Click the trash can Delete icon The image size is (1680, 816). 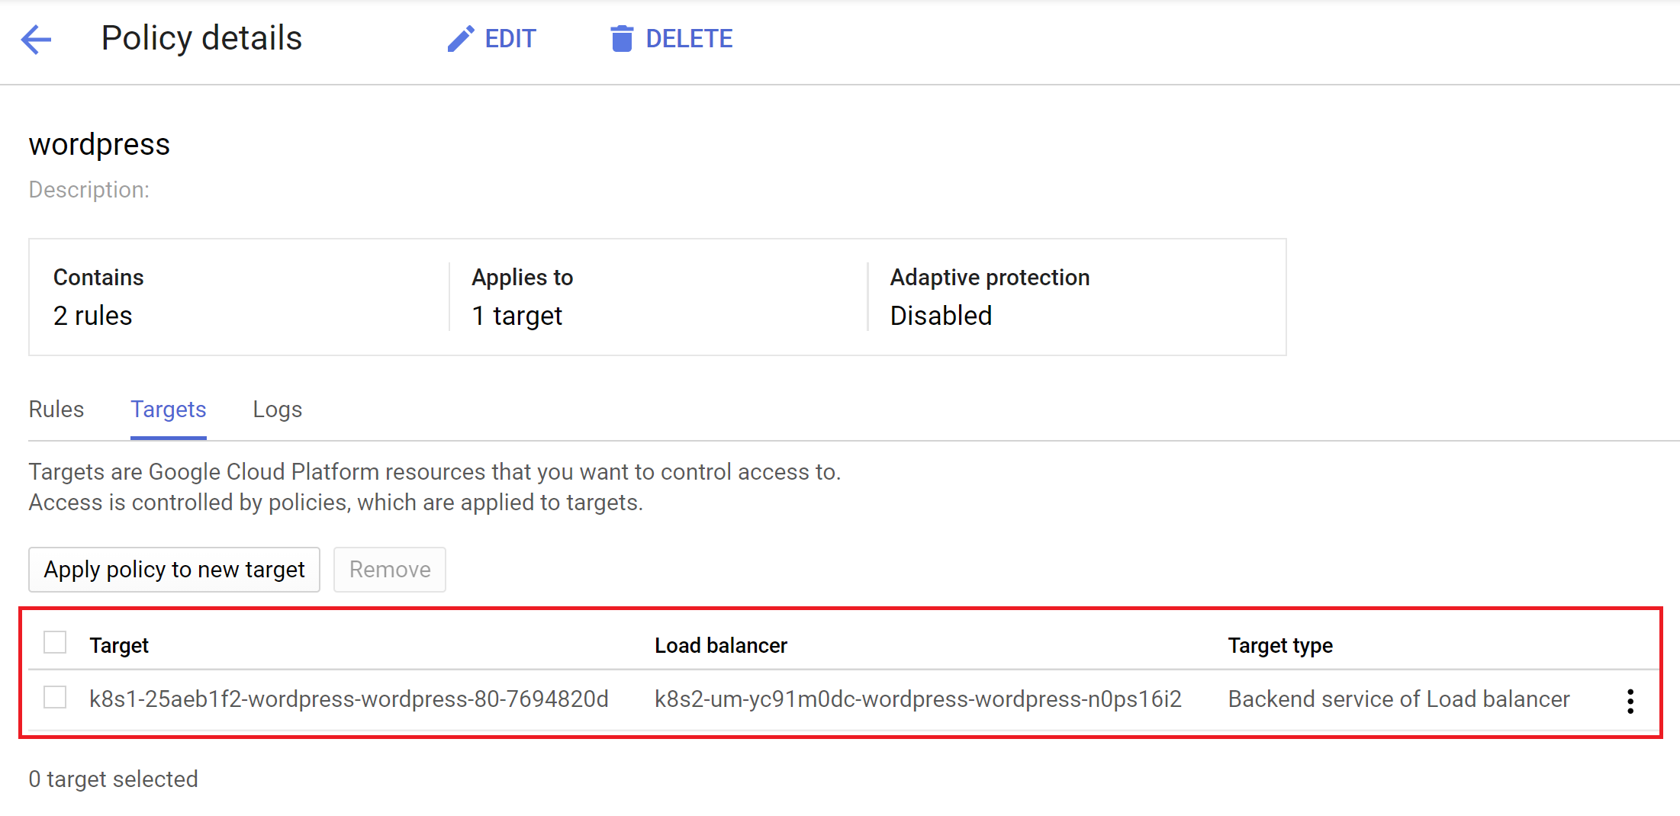tap(622, 39)
